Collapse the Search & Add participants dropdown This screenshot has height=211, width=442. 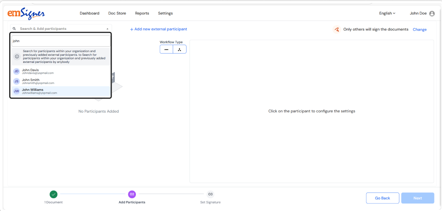(x=107, y=29)
